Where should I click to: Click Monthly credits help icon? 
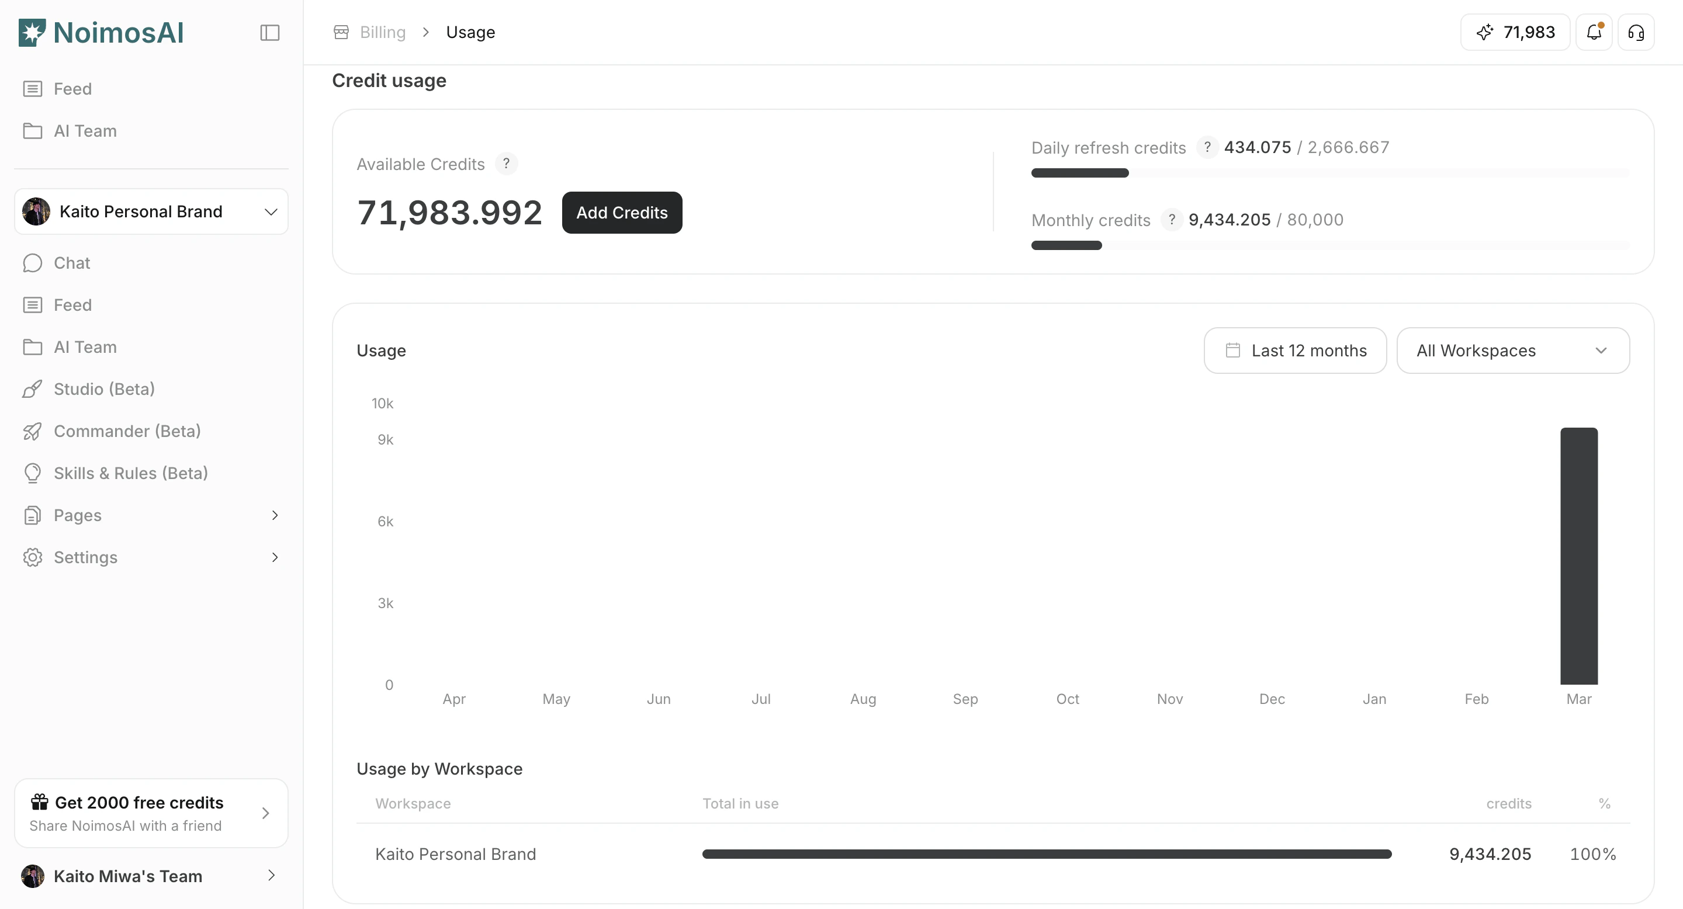click(1172, 220)
